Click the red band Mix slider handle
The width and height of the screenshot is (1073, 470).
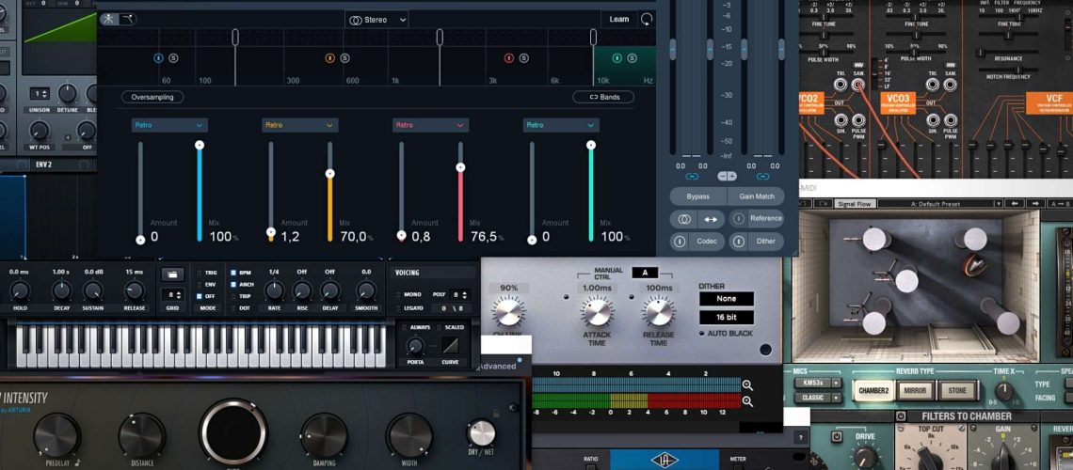click(460, 167)
